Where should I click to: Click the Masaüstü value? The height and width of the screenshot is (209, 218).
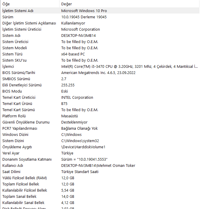70,116
